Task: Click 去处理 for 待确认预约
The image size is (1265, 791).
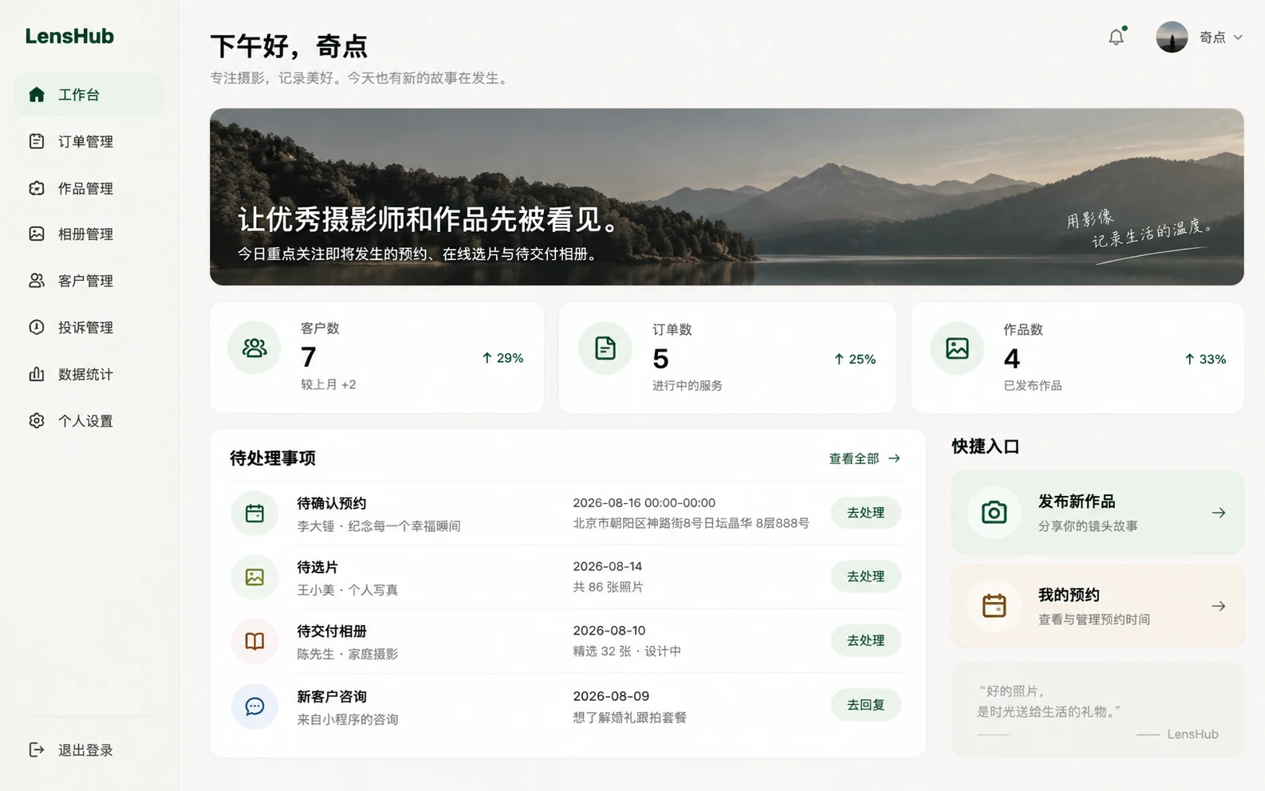Action: click(865, 513)
